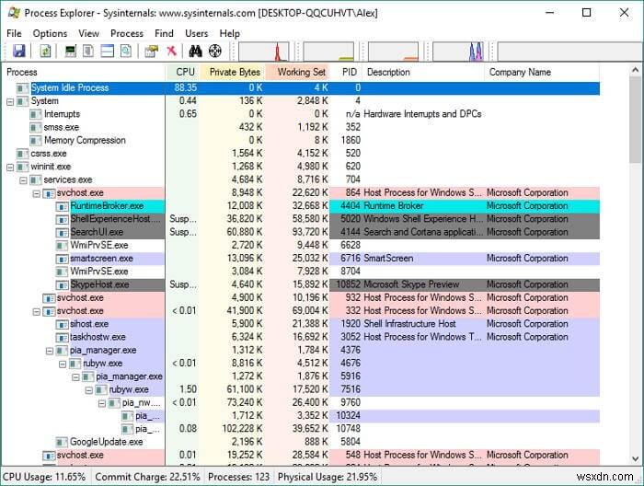This screenshot has width=644, height=486.
Task: Click the binoculars Find Handle icon
Action: (x=195, y=51)
